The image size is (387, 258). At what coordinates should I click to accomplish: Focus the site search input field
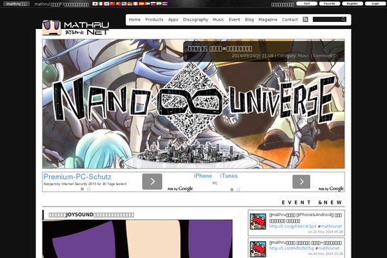[x=327, y=19]
